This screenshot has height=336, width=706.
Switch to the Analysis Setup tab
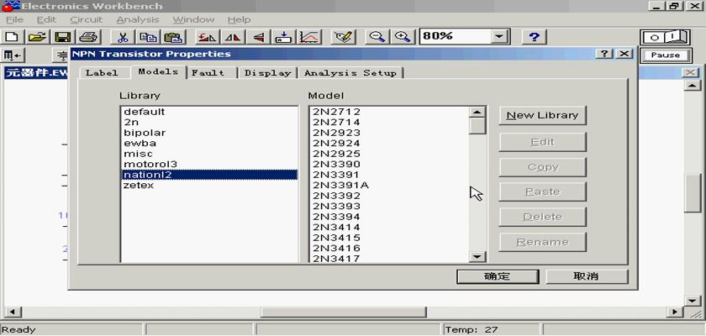point(350,73)
